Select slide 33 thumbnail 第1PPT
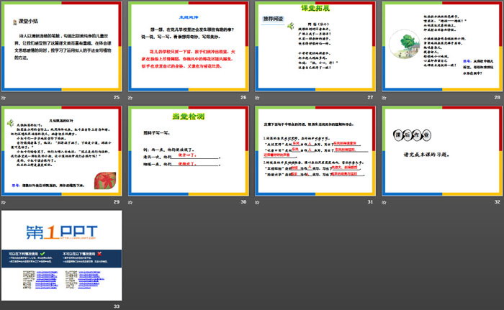 (62, 256)
